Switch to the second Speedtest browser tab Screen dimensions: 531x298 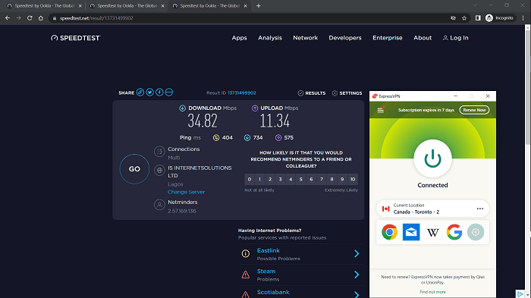click(x=127, y=6)
